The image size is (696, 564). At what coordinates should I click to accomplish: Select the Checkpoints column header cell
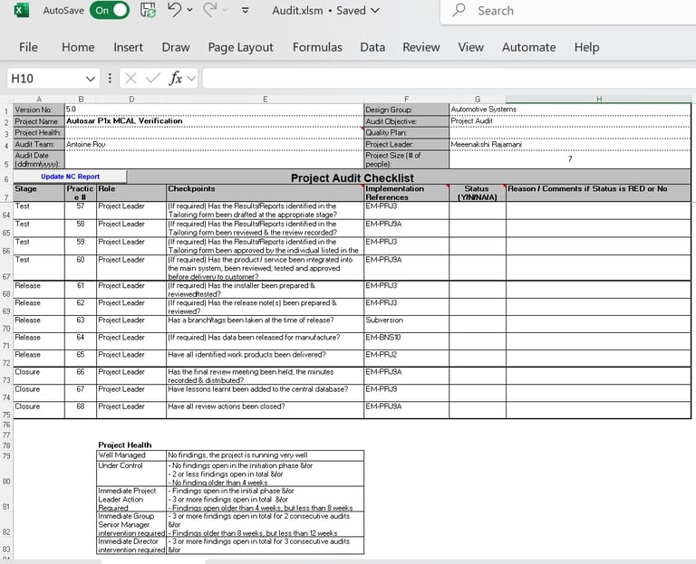[265, 193]
